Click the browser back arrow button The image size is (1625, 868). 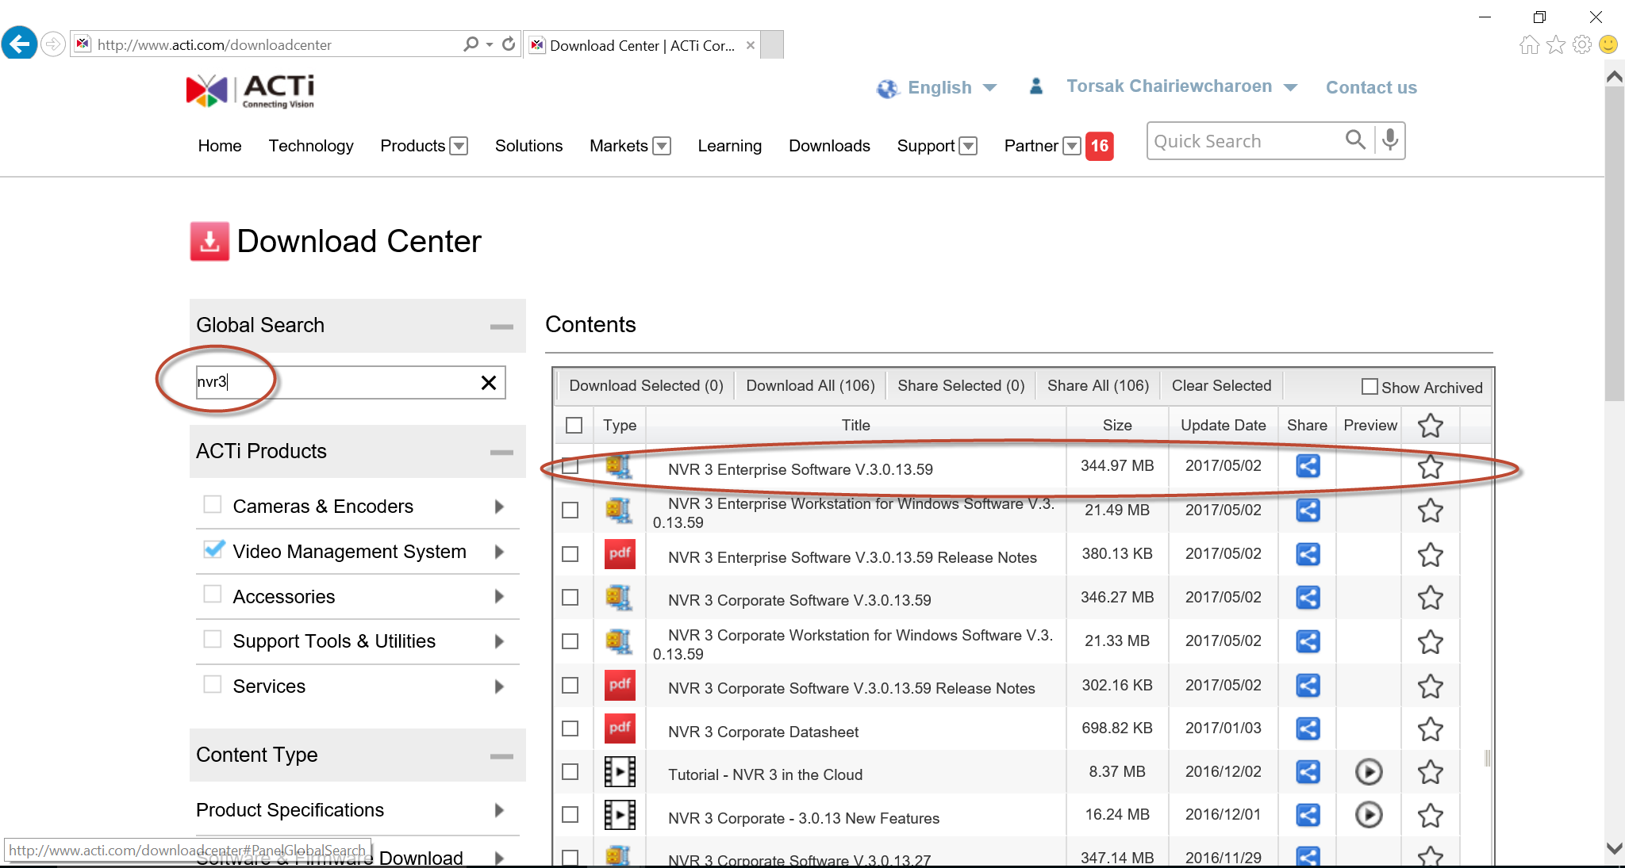click(20, 43)
